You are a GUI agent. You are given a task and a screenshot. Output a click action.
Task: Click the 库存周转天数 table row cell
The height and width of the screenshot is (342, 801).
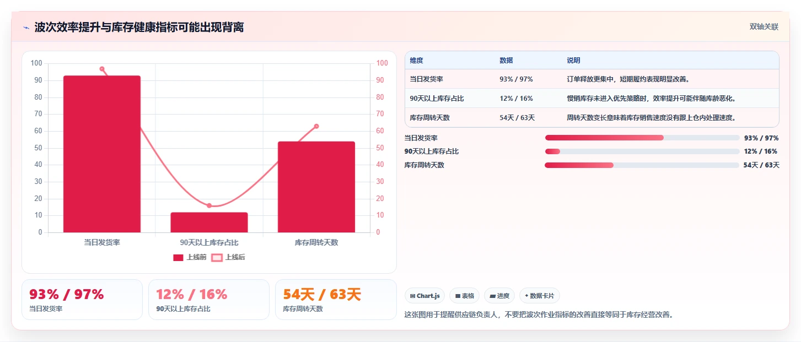(x=429, y=118)
